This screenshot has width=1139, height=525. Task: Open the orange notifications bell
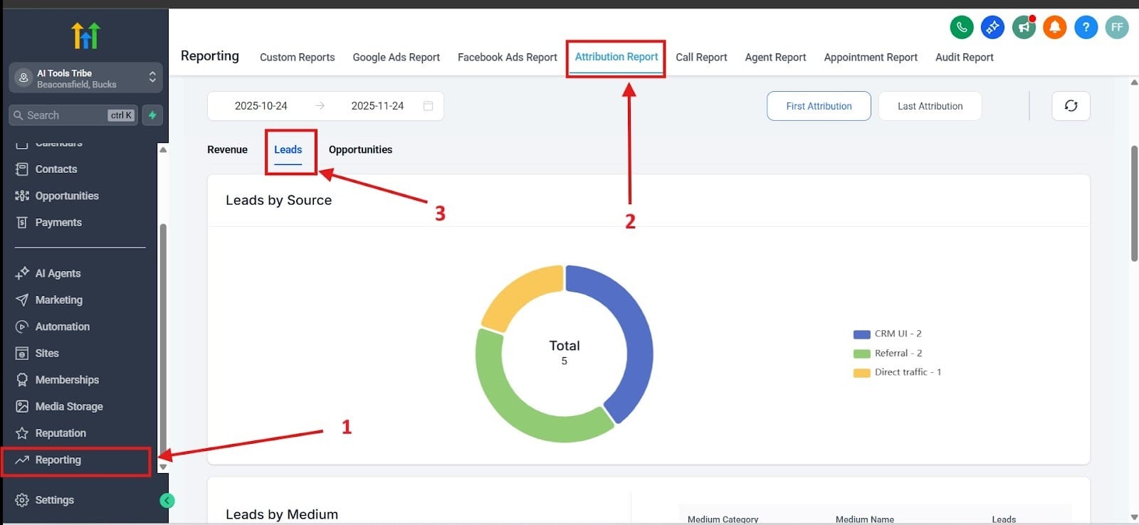(x=1054, y=28)
